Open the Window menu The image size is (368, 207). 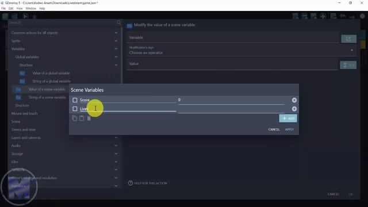pos(30,8)
